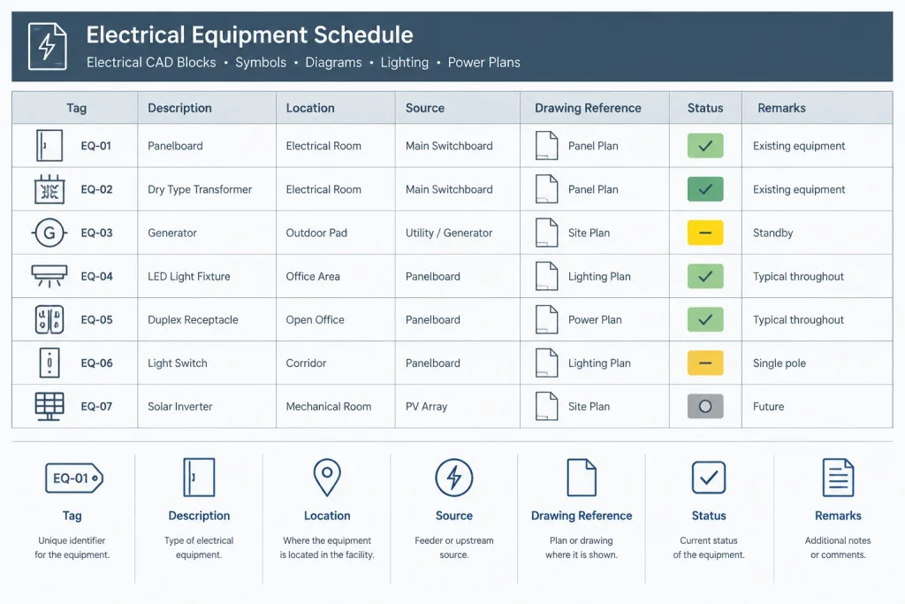905x604 pixels.
Task: Toggle the green check status for EQ-01
Action: click(x=705, y=146)
